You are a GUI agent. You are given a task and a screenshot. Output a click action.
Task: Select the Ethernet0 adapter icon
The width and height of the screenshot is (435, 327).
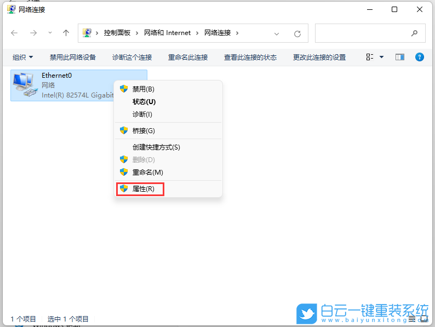[25, 85]
